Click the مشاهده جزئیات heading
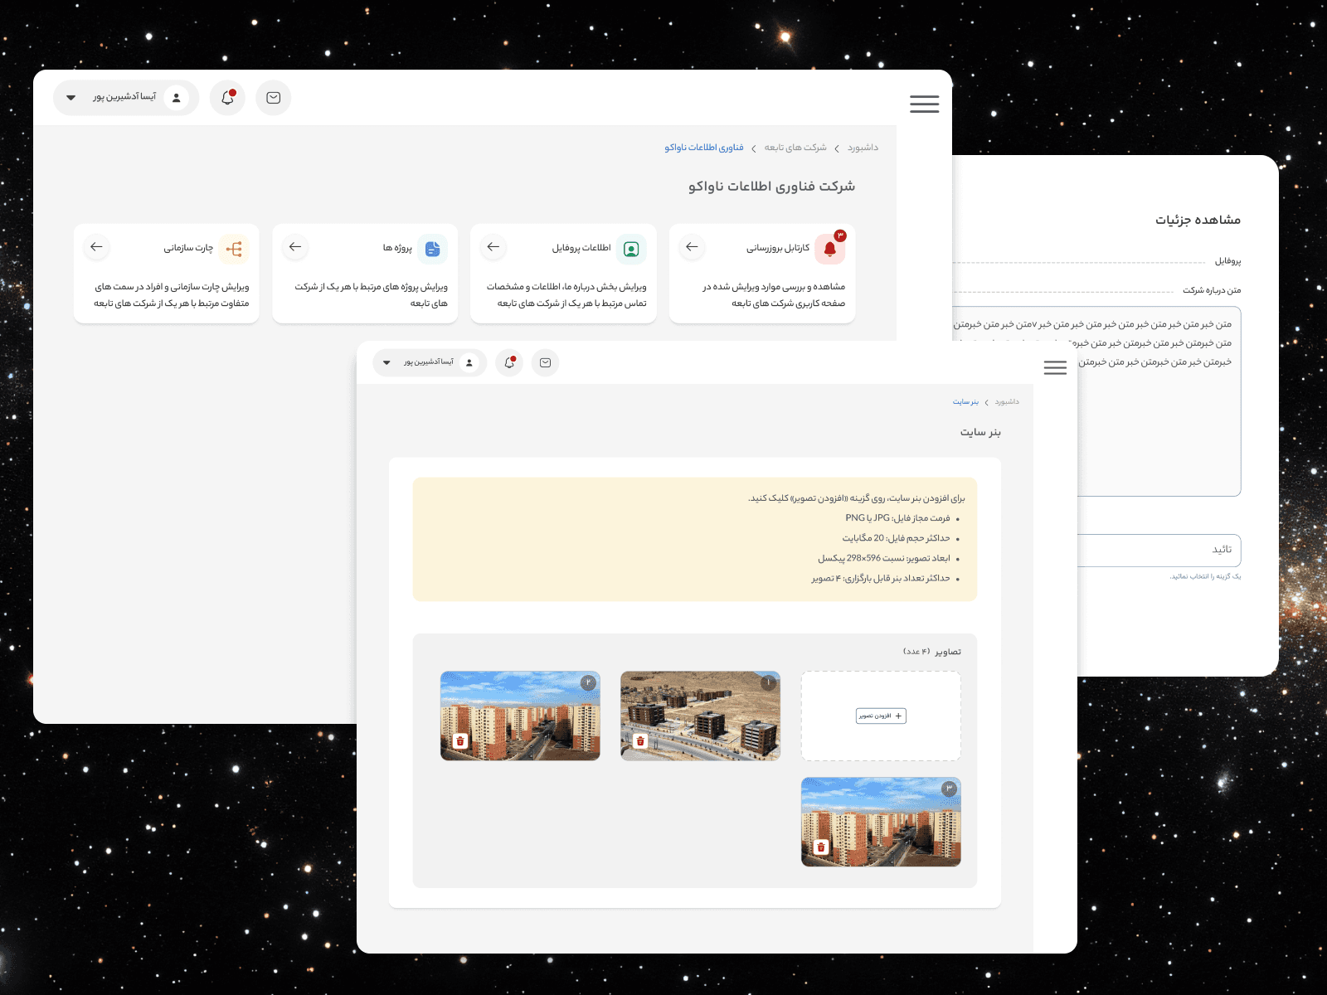 point(1198,220)
